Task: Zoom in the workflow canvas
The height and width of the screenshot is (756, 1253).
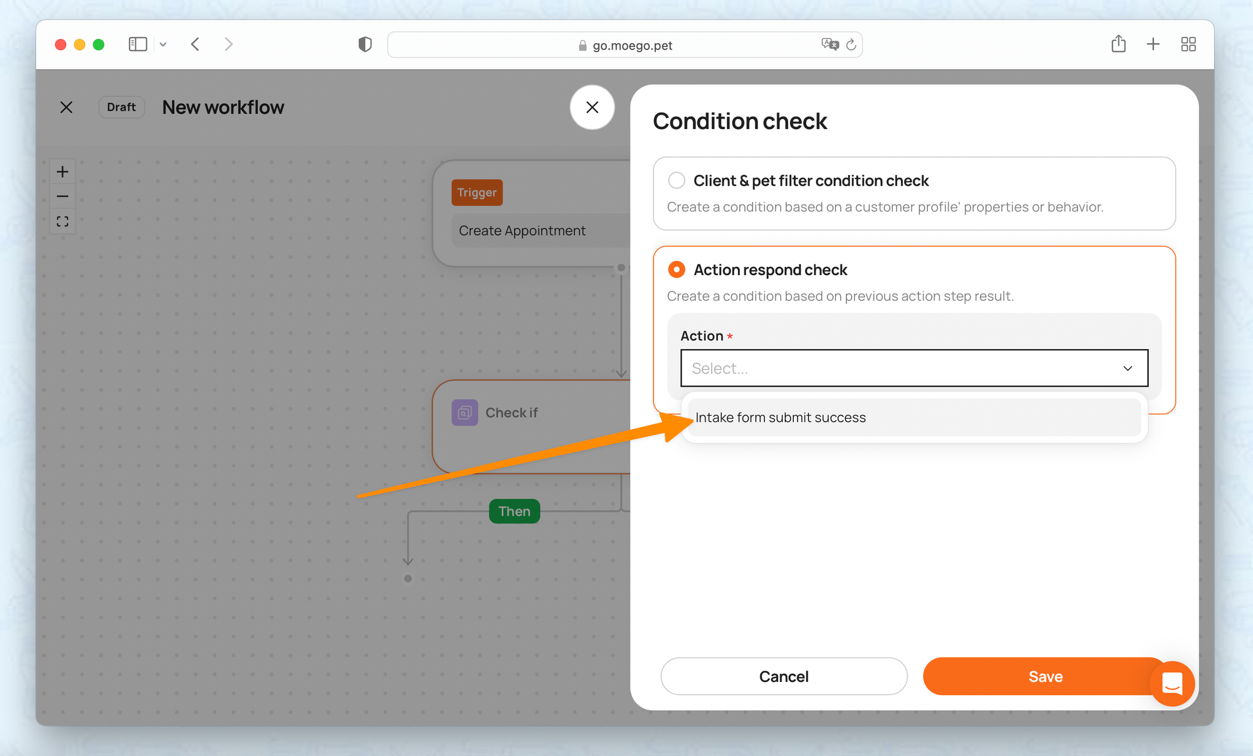Action: coord(63,172)
